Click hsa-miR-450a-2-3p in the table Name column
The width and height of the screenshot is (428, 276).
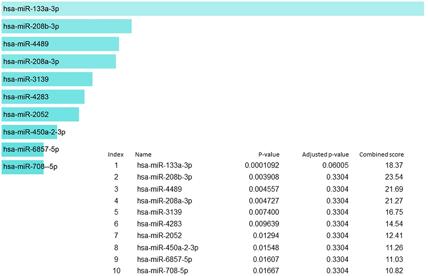click(x=168, y=248)
